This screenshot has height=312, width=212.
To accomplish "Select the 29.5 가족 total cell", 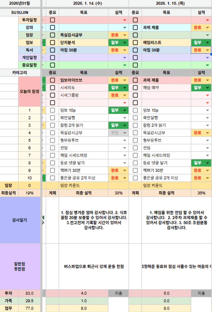I will coord(29,301).
